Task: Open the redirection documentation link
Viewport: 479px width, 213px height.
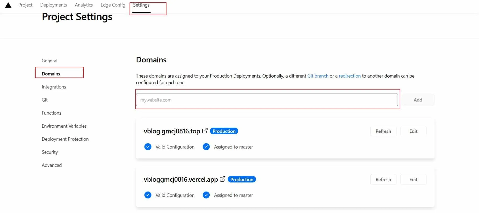Action: [x=350, y=76]
